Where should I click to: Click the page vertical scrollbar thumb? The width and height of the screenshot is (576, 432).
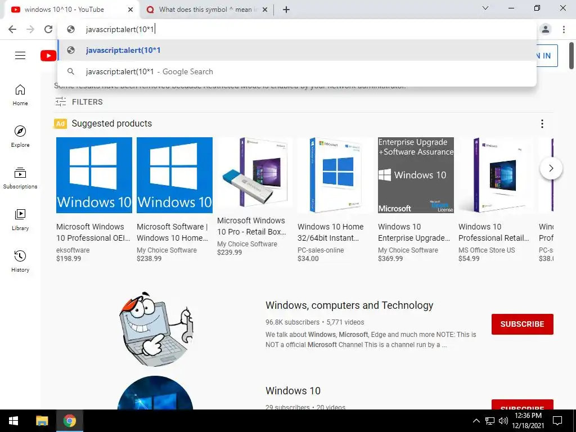click(571, 56)
